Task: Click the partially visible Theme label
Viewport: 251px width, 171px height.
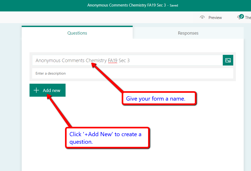Action: click(248, 18)
